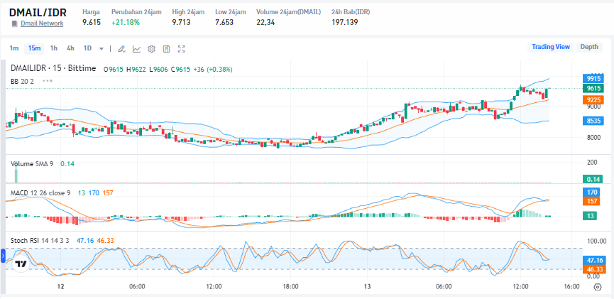Viewport: 614px width, 299px height.
Task: Click the 18:00 time axis label
Action: coord(290,286)
